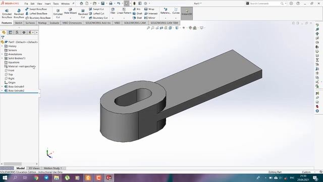Choose Swept Boss/Base

pyautogui.click(x=36, y=9)
